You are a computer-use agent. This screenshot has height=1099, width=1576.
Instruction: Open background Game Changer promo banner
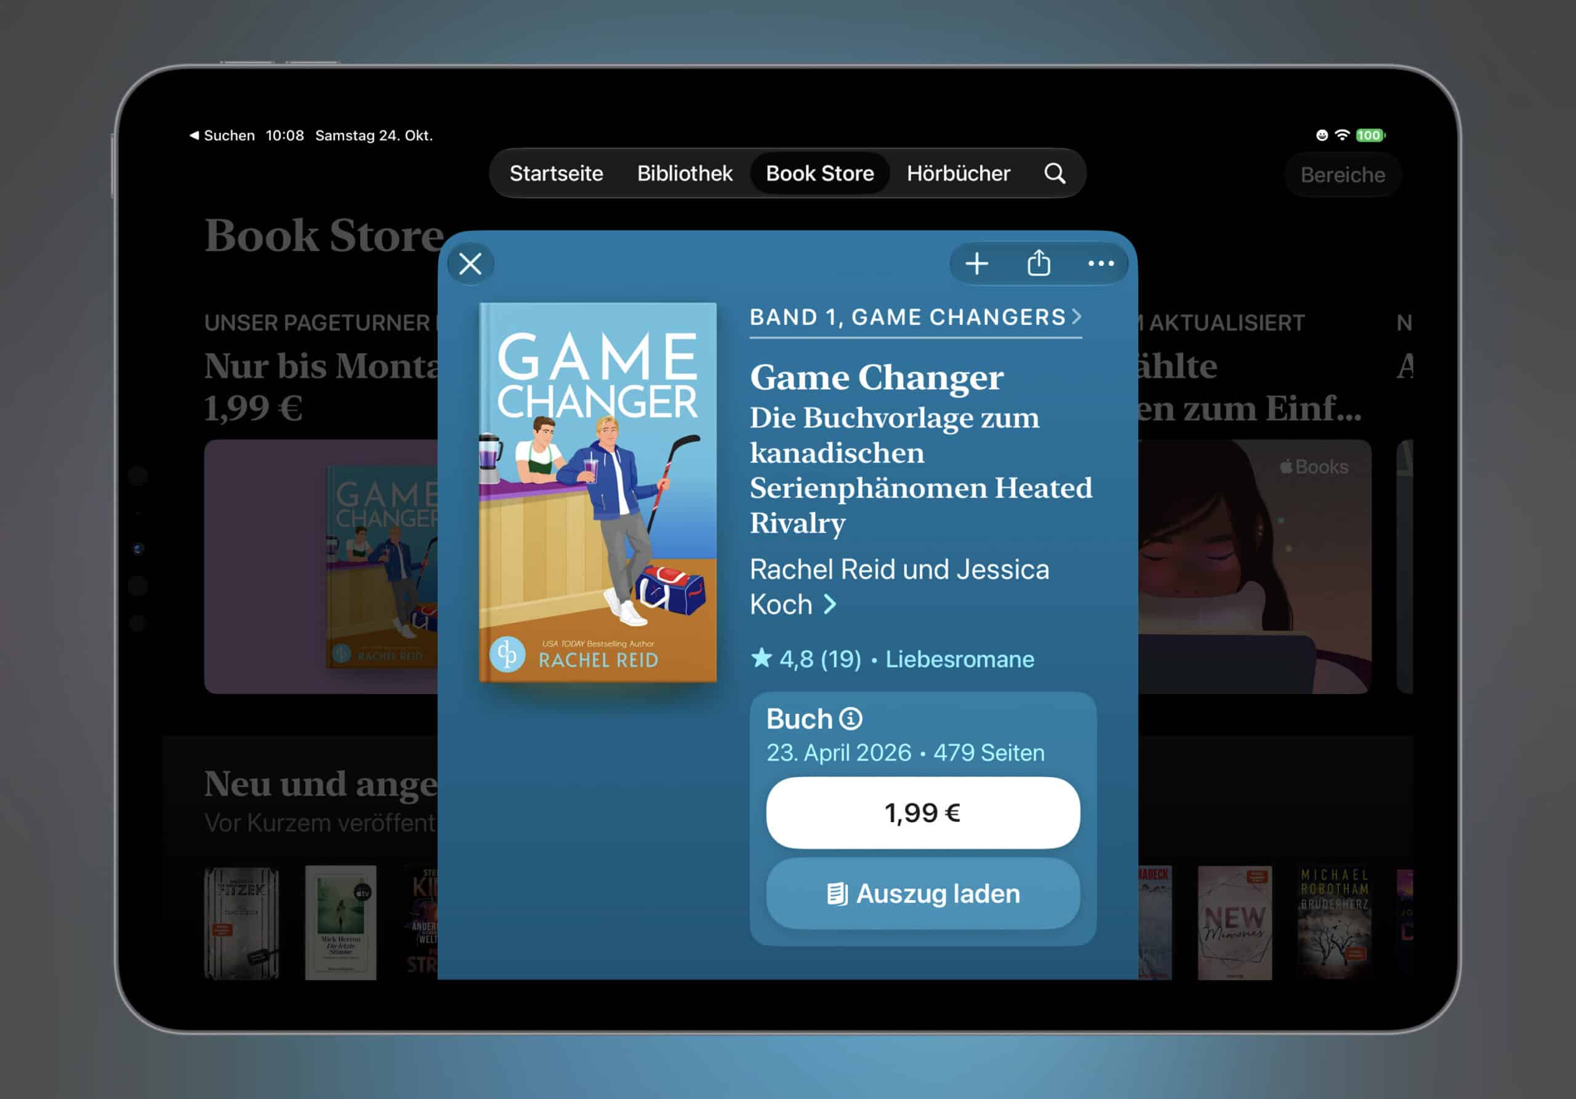tap(321, 567)
